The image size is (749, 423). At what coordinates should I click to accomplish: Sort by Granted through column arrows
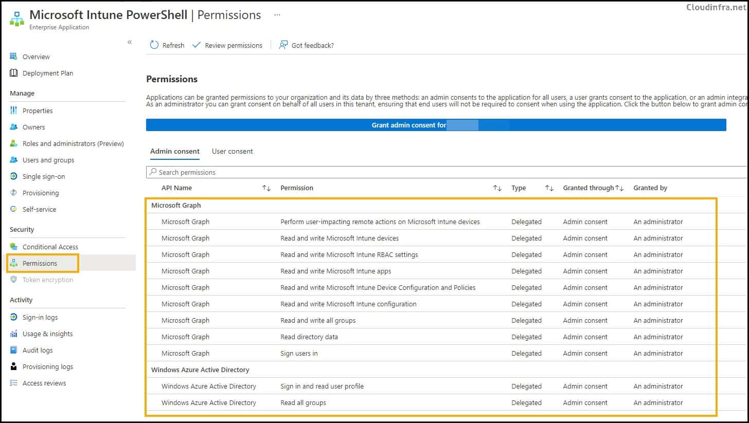pyautogui.click(x=620, y=188)
